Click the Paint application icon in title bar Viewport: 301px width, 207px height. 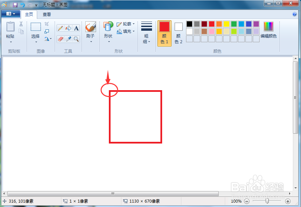(x=4, y=5)
